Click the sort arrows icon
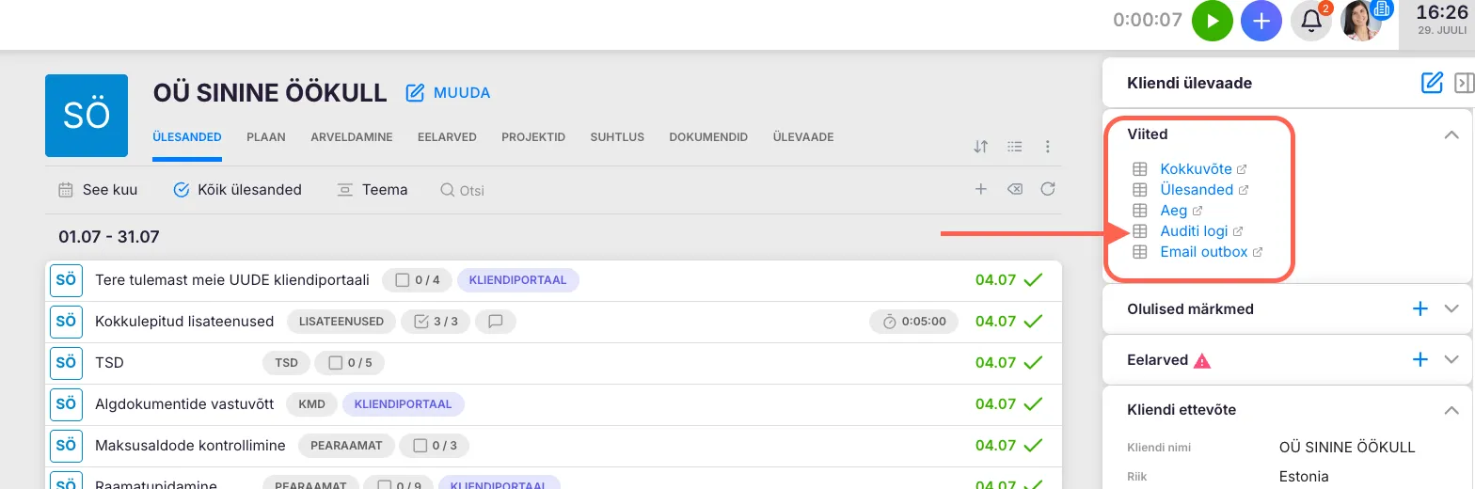The width and height of the screenshot is (1475, 489). coord(981,147)
